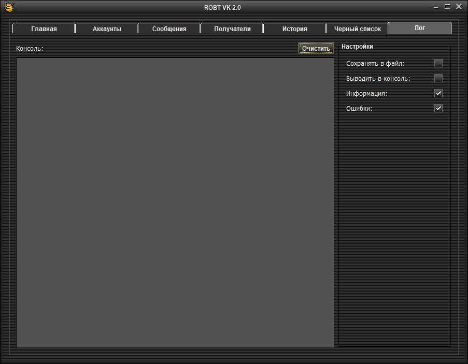Select the Получатели tab
This screenshot has width=468, height=364.
click(x=232, y=29)
